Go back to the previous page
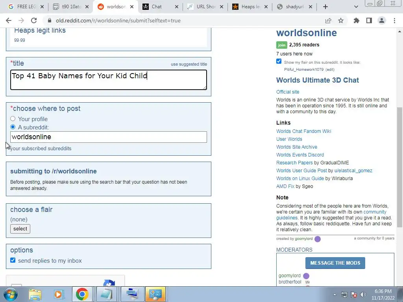This screenshot has width=403, height=302. pos(9,20)
